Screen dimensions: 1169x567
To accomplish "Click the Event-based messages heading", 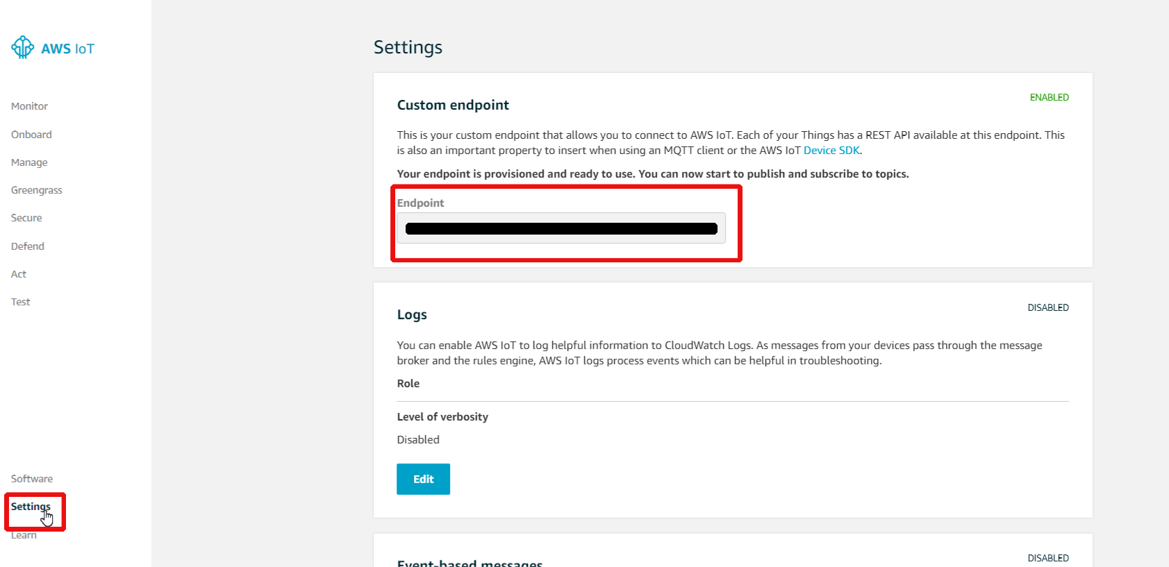I will click(x=470, y=563).
